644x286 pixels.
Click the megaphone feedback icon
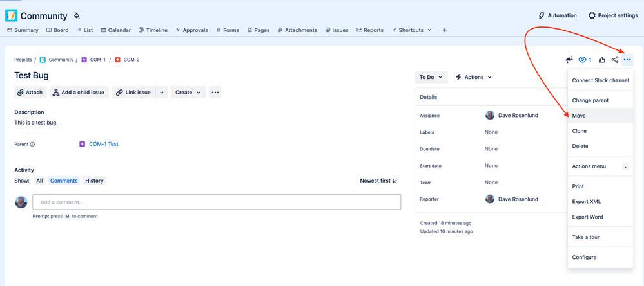(569, 60)
